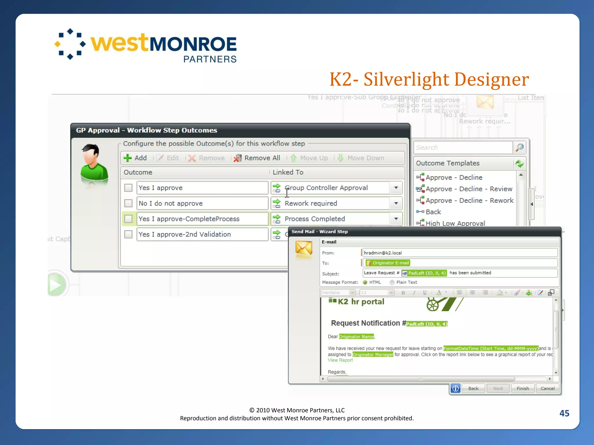Select the Approve - Decline - Rework template

(x=465, y=200)
